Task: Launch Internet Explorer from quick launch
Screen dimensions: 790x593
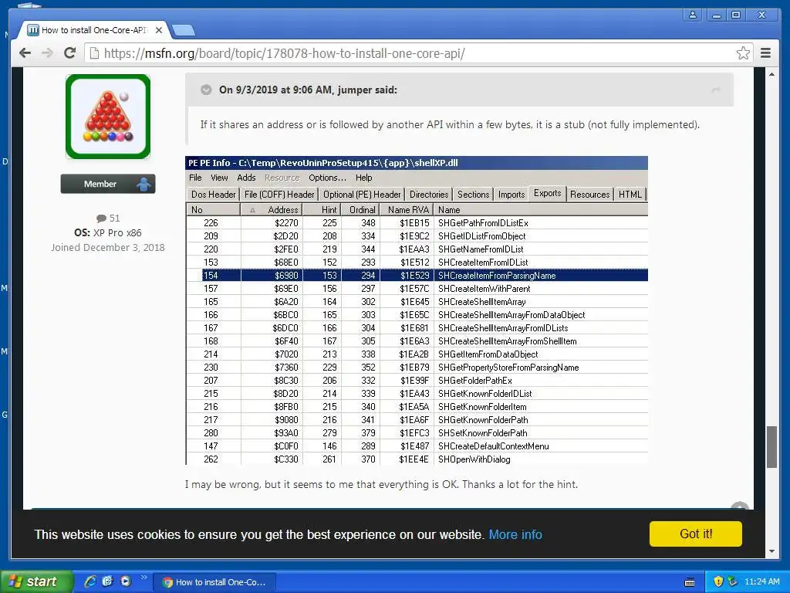Action: 90,581
